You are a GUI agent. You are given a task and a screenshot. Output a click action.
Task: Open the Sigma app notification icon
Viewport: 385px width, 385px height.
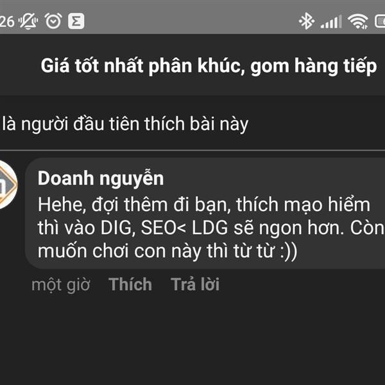(76, 21)
